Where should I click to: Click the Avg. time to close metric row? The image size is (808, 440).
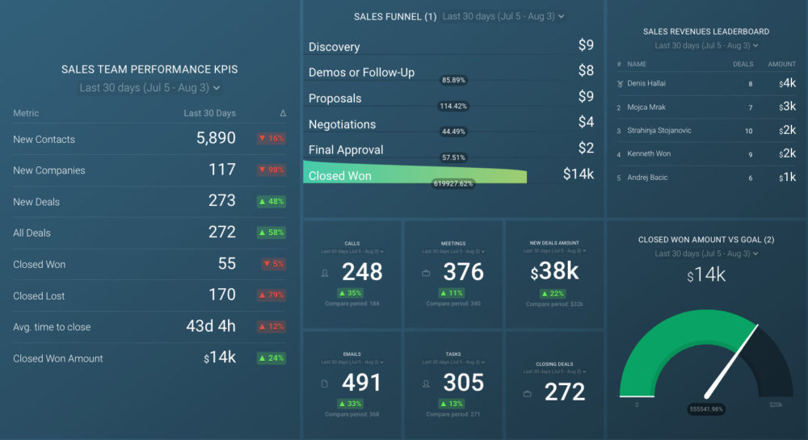(x=149, y=327)
